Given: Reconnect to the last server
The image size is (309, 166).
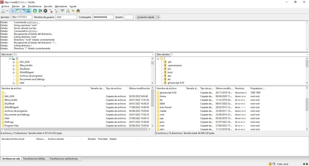Looking at the screenshot, I should (56, 11).
